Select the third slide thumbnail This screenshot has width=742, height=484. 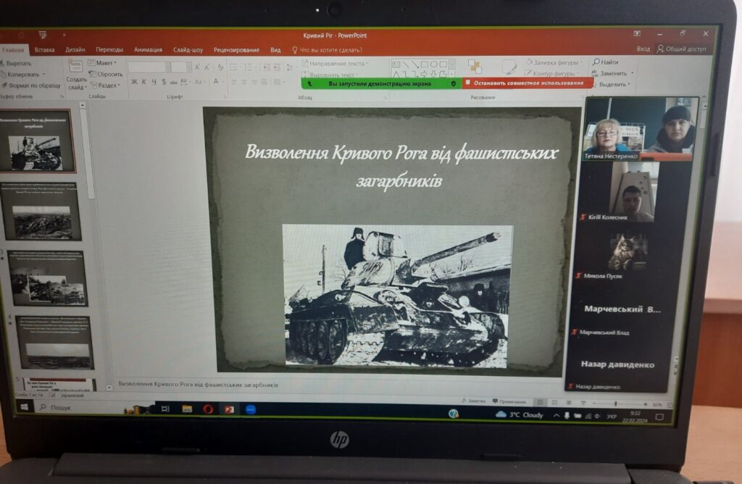(47, 278)
